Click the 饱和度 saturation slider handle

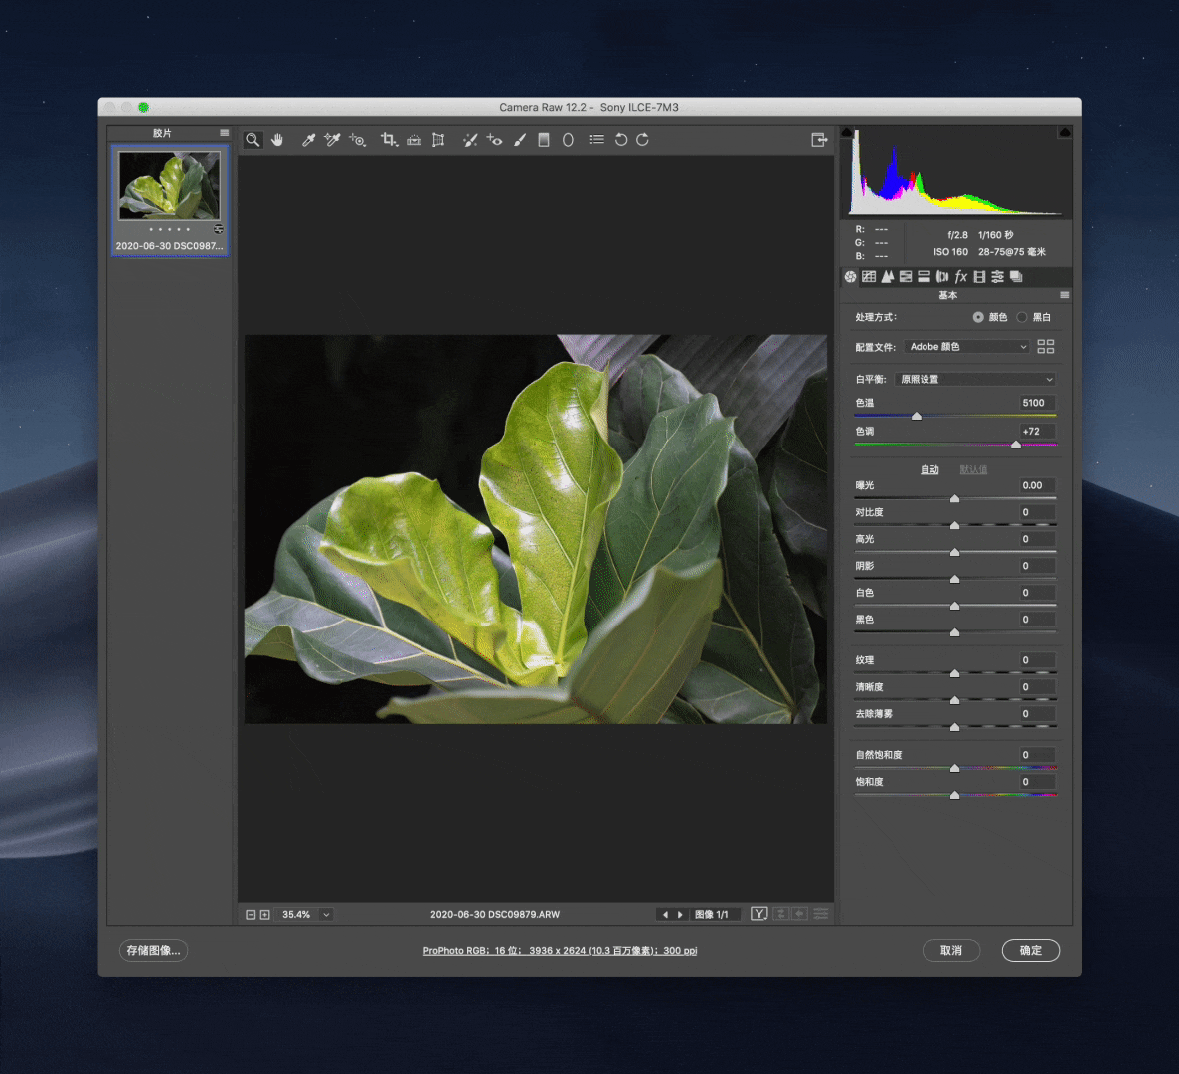pyautogui.click(x=955, y=795)
